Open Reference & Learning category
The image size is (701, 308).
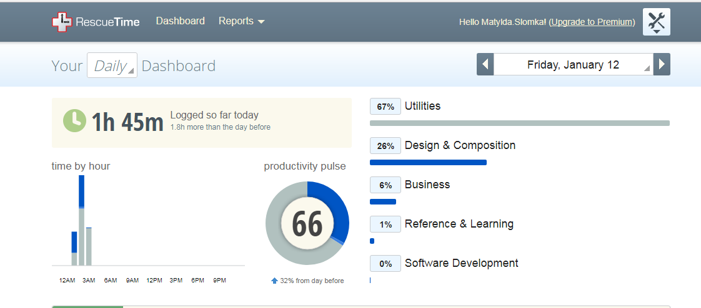pyautogui.click(x=459, y=224)
